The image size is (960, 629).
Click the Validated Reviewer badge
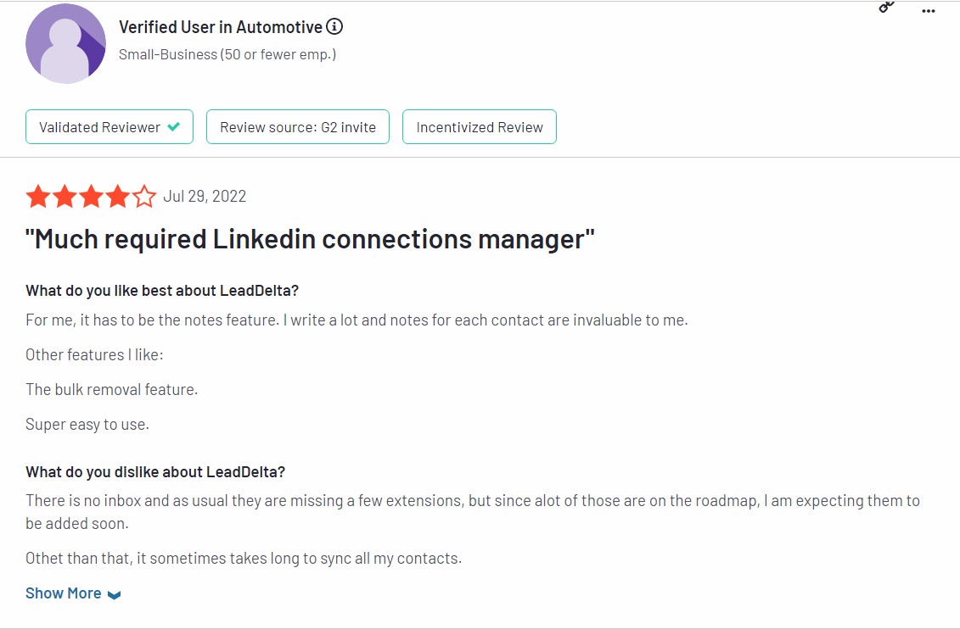[x=109, y=126]
